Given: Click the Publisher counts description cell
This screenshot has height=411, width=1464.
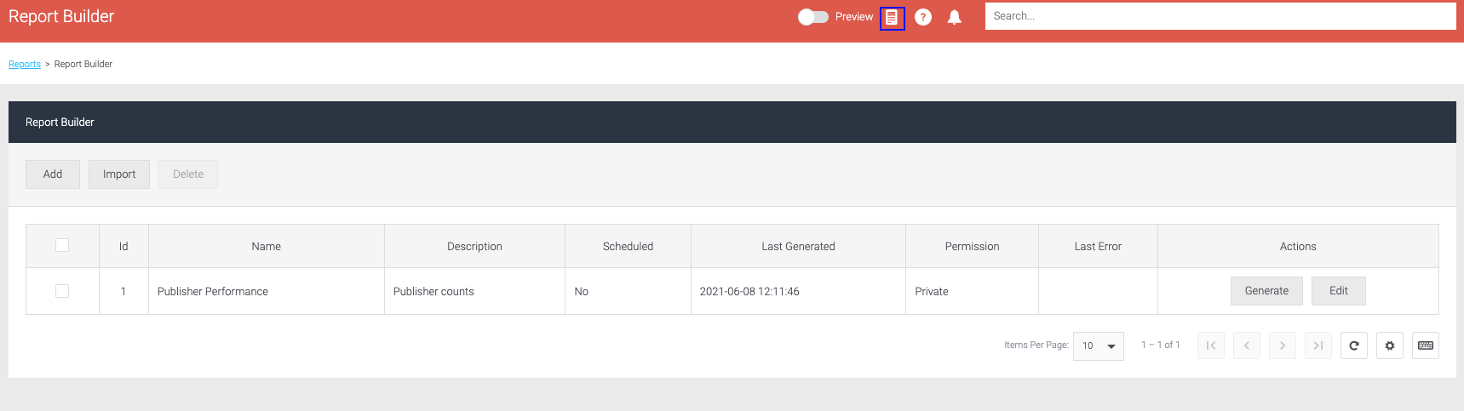Looking at the screenshot, I should point(474,291).
